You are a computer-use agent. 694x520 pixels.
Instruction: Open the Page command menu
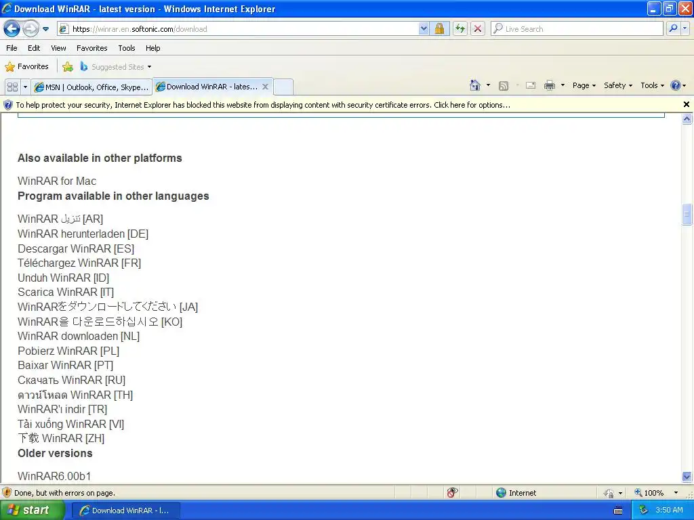coord(584,85)
